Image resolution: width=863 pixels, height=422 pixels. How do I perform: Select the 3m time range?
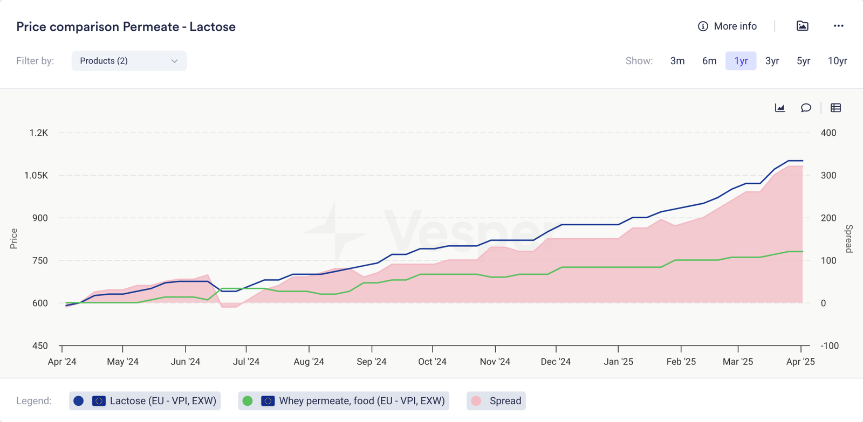point(677,61)
